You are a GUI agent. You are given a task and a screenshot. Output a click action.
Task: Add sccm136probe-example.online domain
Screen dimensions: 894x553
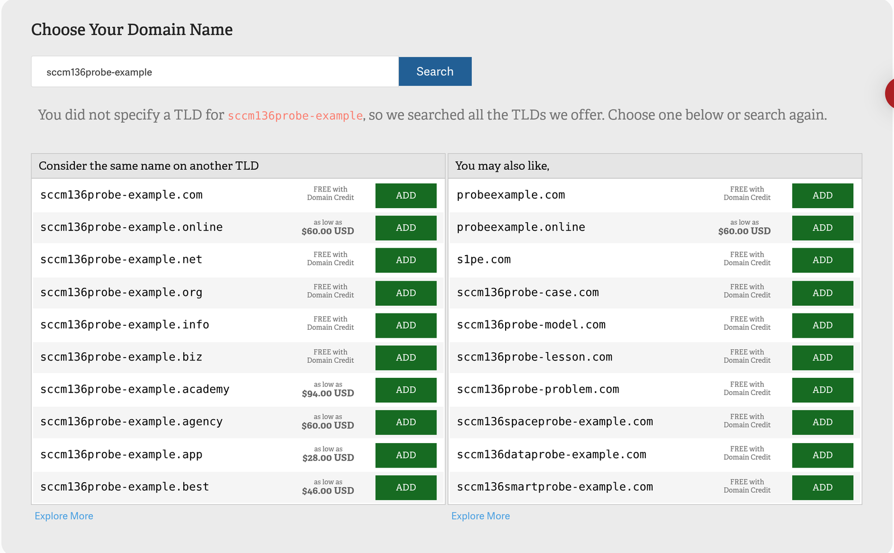(x=406, y=228)
